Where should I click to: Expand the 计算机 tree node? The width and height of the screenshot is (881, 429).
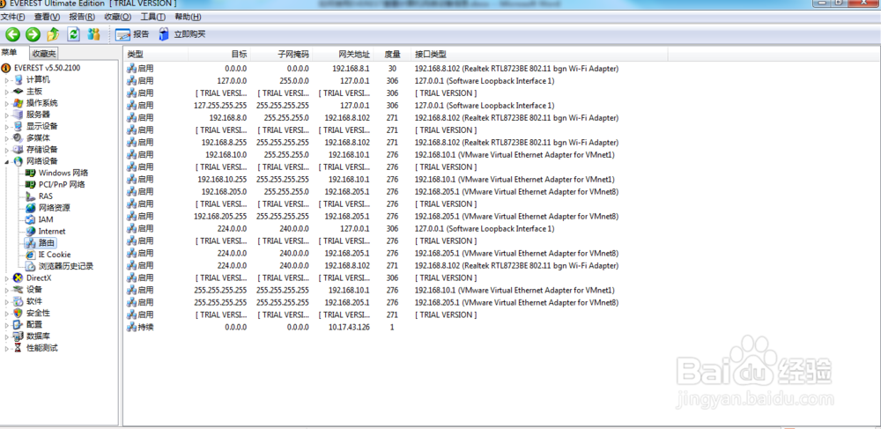click(7, 80)
